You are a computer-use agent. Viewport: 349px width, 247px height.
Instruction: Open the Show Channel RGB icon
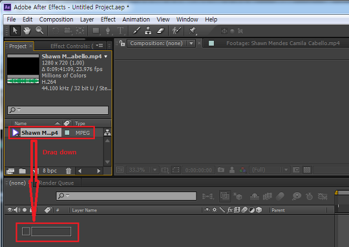(x=242, y=170)
